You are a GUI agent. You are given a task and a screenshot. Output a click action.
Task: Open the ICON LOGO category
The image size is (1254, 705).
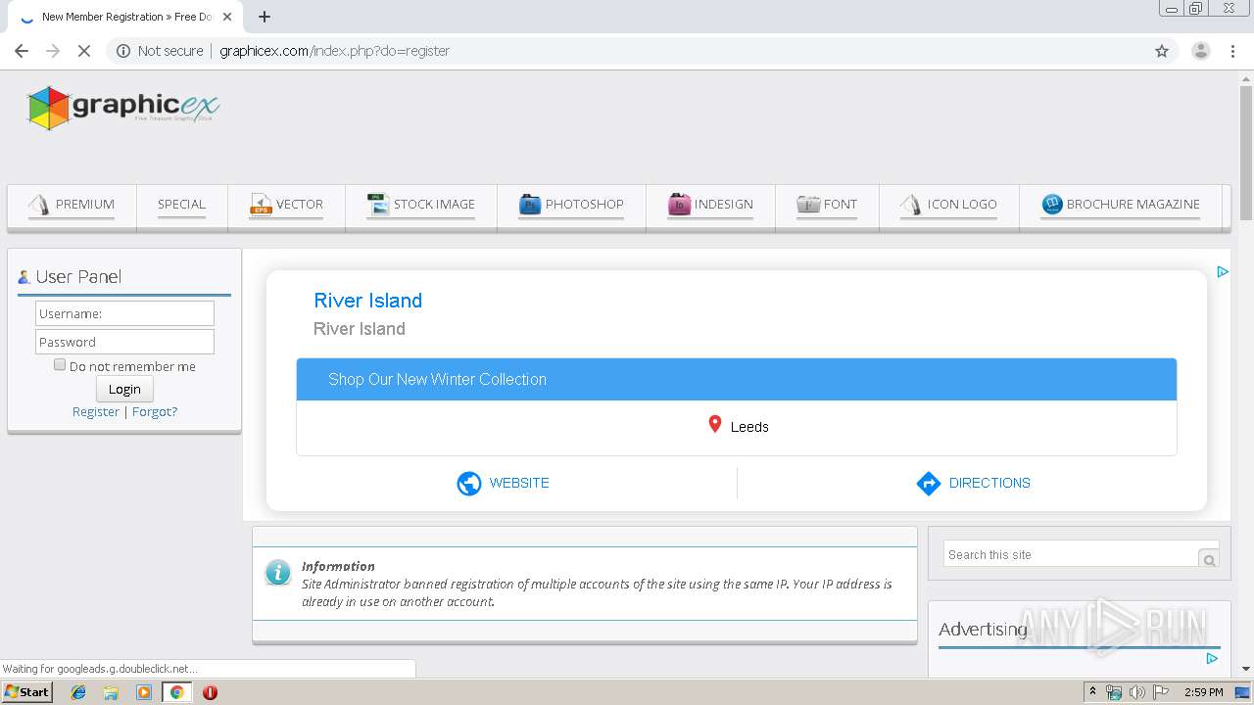(x=948, y=205)
